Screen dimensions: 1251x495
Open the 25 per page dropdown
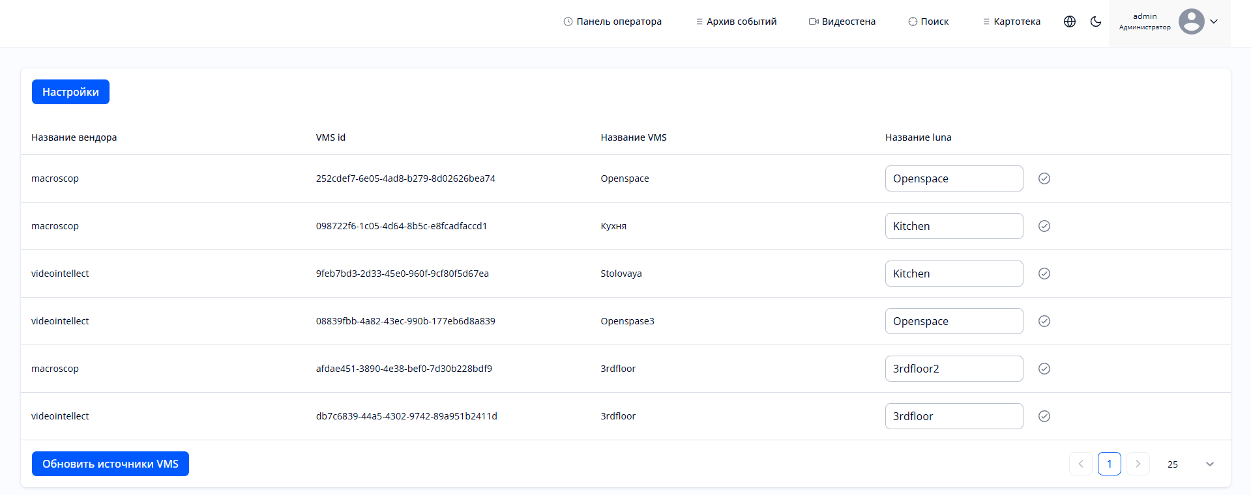coord(1190,464)
